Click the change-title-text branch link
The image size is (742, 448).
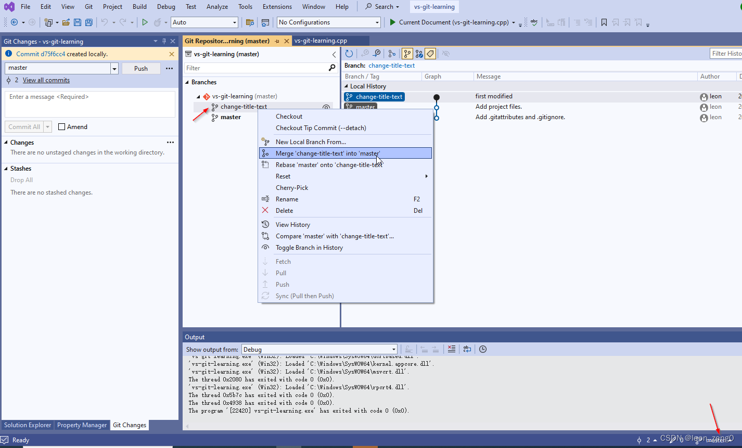tap(392, 66)
